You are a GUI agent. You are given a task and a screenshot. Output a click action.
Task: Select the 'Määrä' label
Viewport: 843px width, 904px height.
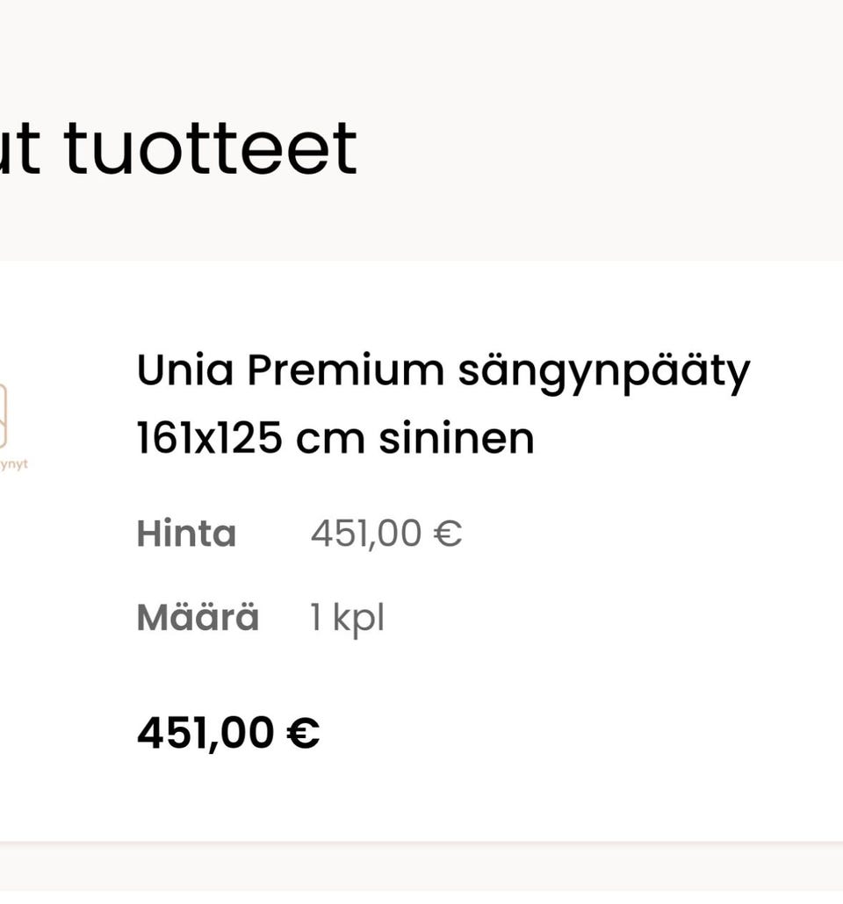click(x=198, y=618)
